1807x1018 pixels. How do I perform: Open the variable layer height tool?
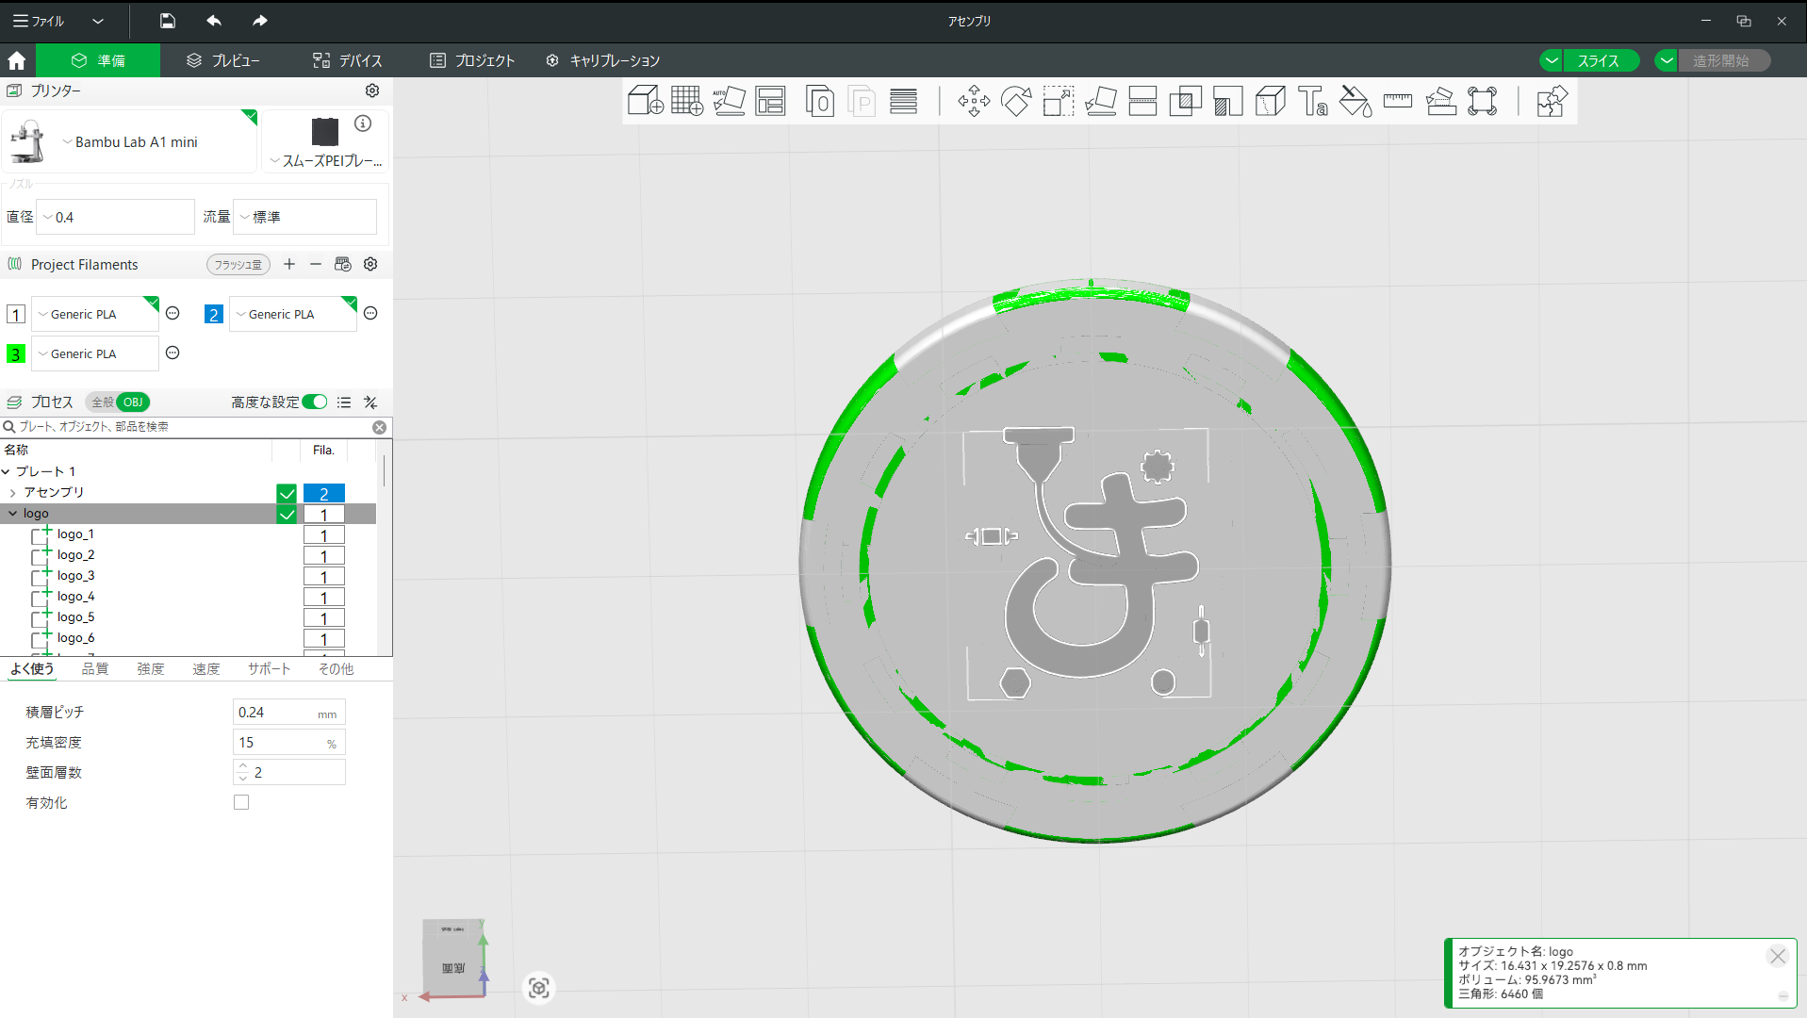tap(903, 101)
